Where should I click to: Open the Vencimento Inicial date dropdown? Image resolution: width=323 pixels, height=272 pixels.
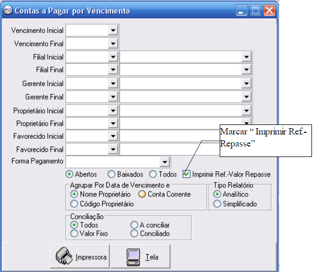tap(113, 30)
